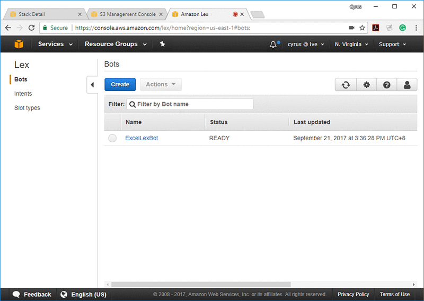Click the READY status cell
This screenshot has height=301, width=424.
(219, 138)
